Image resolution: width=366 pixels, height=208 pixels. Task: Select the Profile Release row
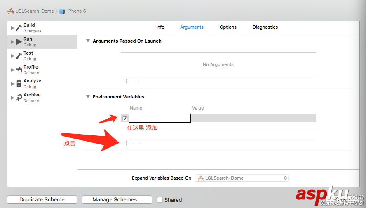point(42,70)
